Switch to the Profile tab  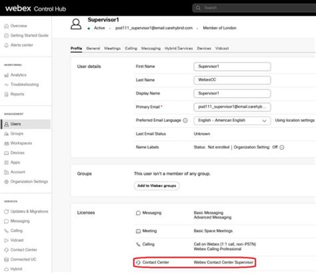76,48
